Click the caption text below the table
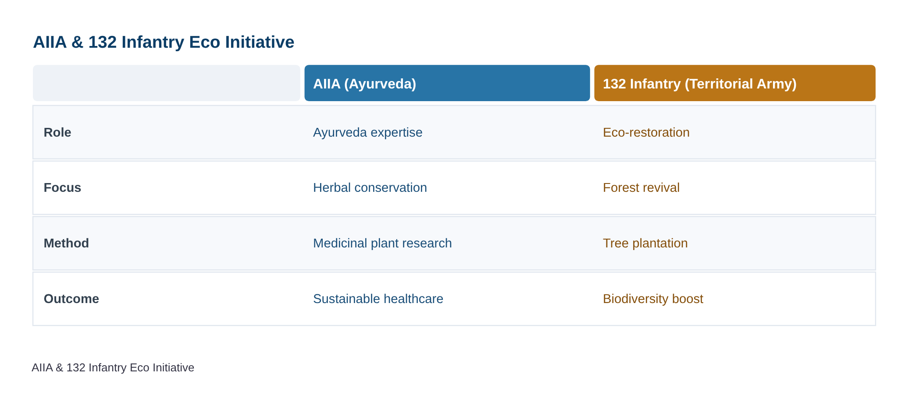The height and width of the screenshot is (395, 912). pyautogui.click(x=113, y=367)
